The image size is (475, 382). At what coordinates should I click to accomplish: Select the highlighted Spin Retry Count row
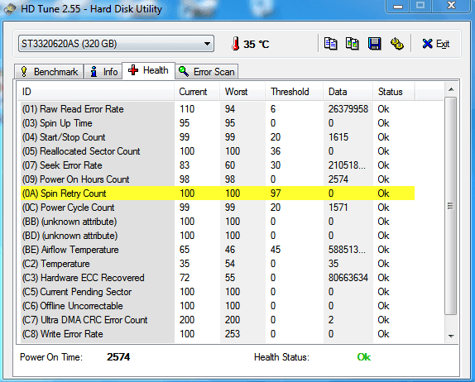(x=218, y=193)
